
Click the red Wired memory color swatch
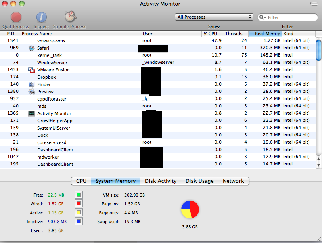pyautogui.click(x=79, y=203)
